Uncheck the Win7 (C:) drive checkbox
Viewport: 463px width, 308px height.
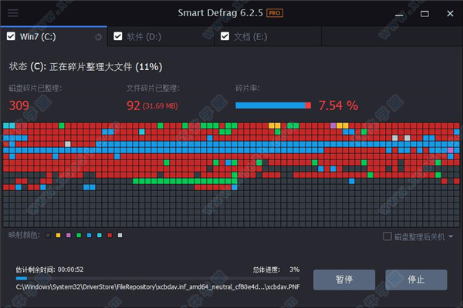11,36
